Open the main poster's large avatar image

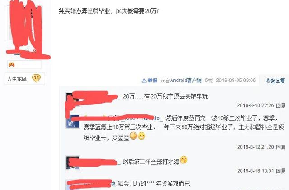24,23
